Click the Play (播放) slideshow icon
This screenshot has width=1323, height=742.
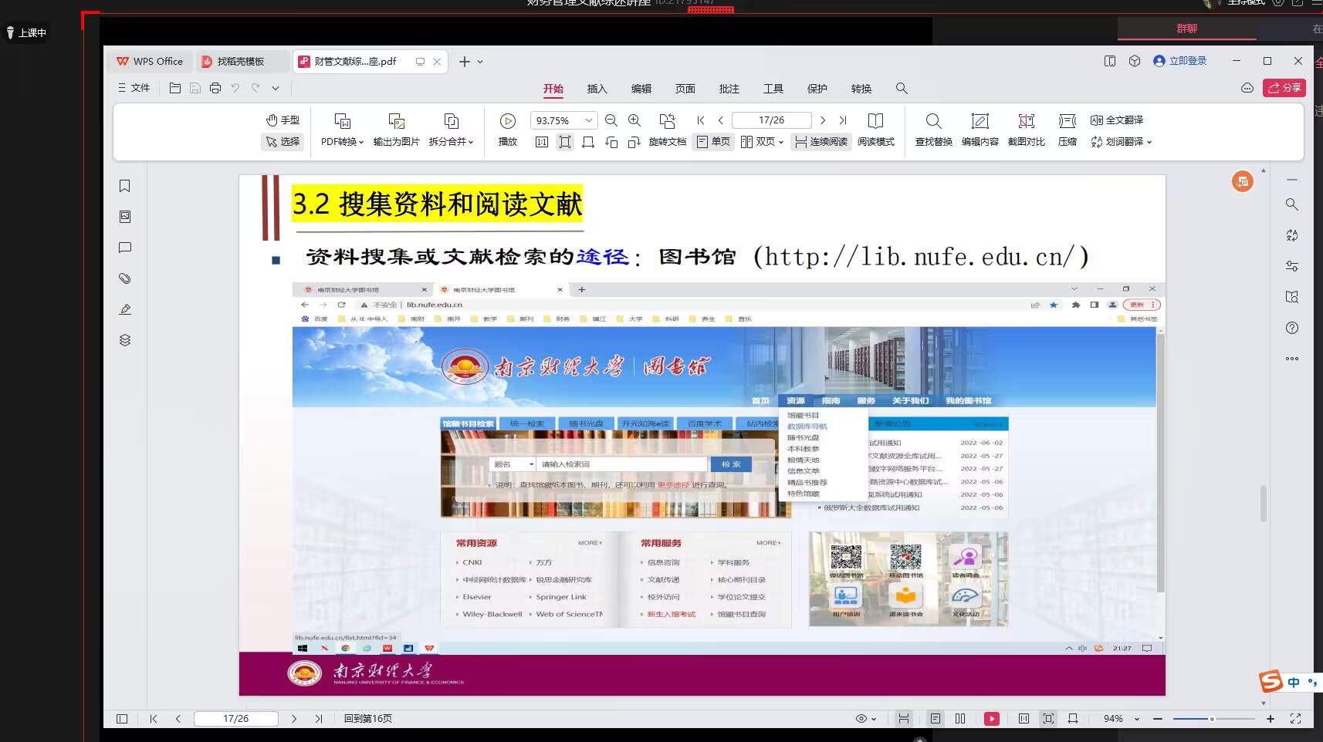tap(507, 121)
